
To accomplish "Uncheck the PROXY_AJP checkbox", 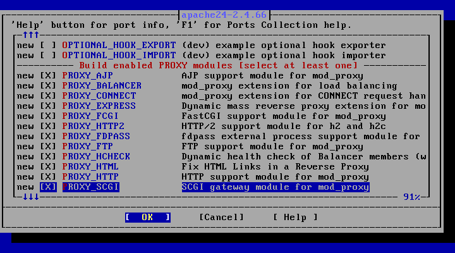I will coord(48,75).
